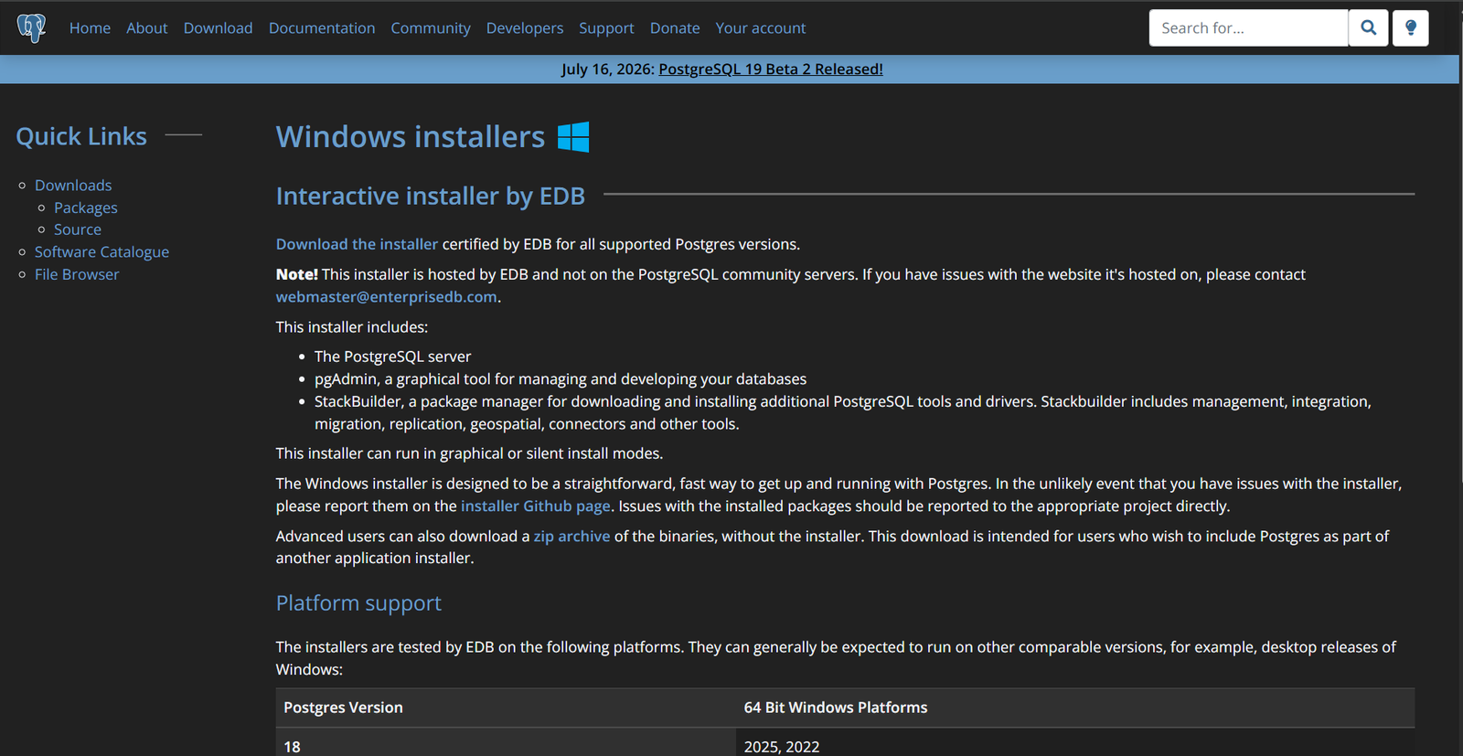Open Documentation in the top navigation
Viewport: 1463px width, 756px height.
coord(322,28)
